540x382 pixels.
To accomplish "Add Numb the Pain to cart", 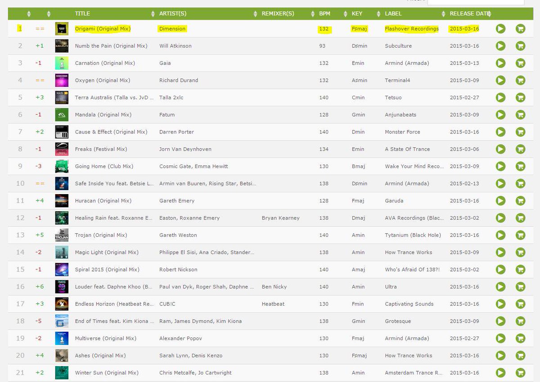I will pyautogui.click(x=520, y=46).
